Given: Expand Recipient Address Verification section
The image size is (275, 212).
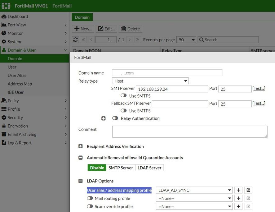Looking at the screenshot, I should coord(81,146).
